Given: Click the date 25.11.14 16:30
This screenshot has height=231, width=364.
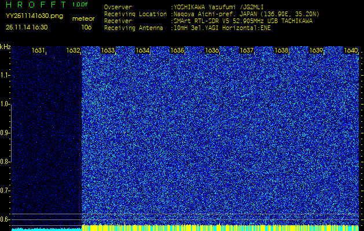Looking at the screenshot, I should coord(27,27).
